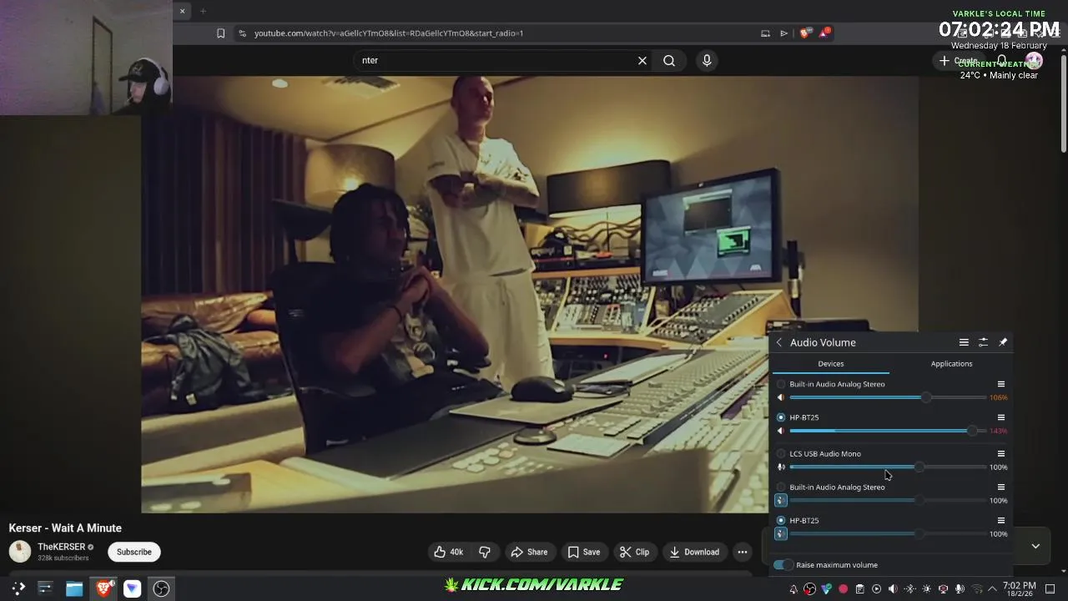The image size is (1068, 601).
Task: Switch to Brave browser in taskbar
Action: click(103, 588)
